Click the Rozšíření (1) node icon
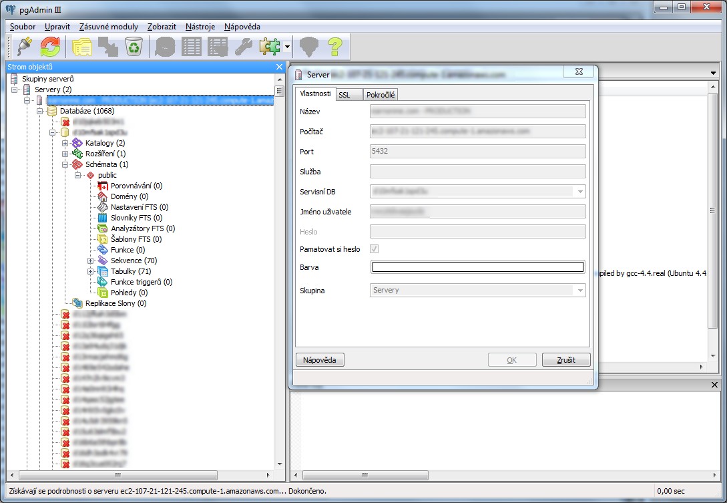The width and height of the screenshot is (727, 503). pyautogui.click(x=77, y=154)
